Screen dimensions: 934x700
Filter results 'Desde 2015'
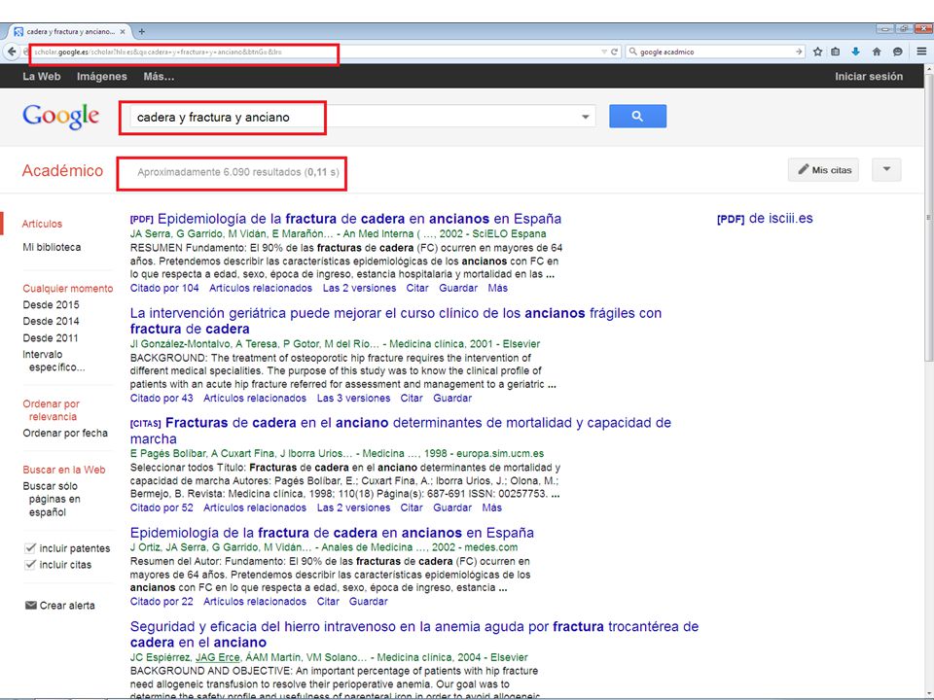point(51,304)
